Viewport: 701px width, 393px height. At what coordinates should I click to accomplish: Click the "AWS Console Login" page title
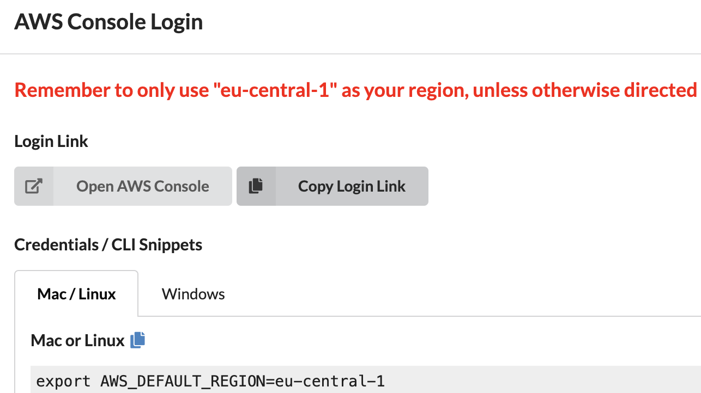[108, 22]
